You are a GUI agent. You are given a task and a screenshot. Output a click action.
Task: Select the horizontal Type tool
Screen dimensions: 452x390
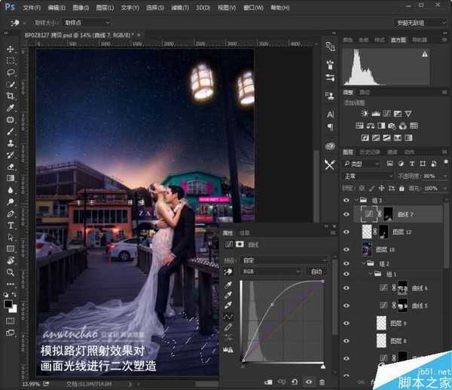pyautogui.click(x=11, y=225)
